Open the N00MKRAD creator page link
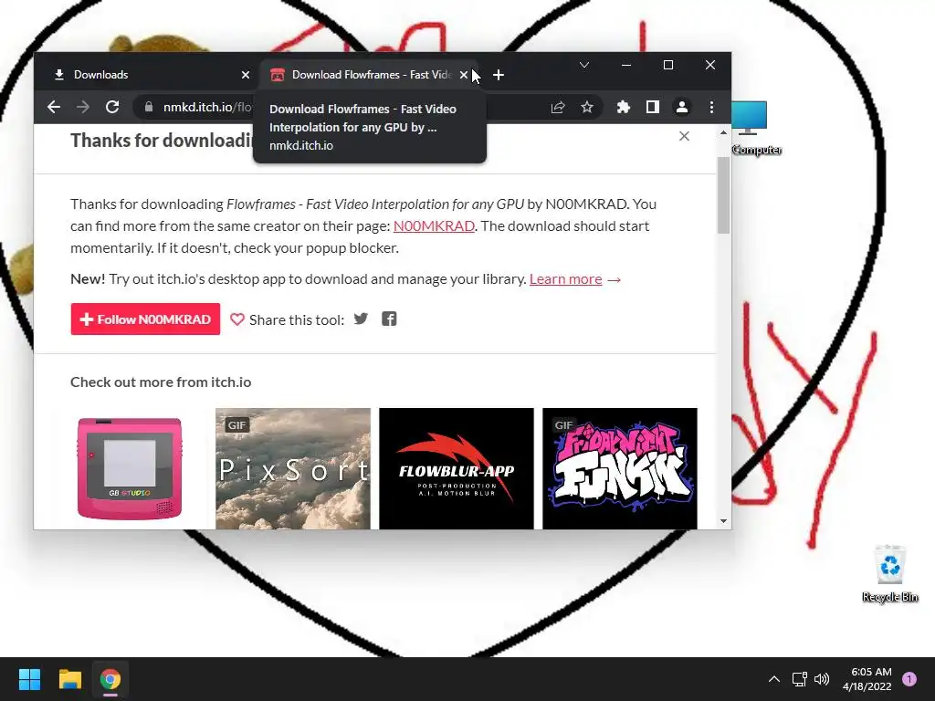The image size is (935, 701). point(434,226)
